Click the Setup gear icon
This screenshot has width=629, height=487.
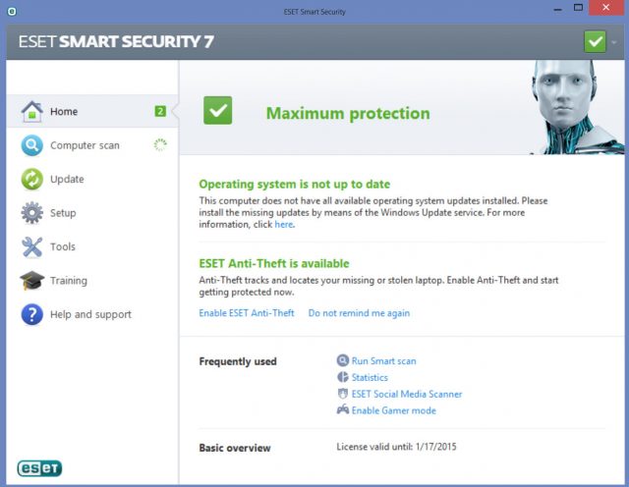(32, 213)
